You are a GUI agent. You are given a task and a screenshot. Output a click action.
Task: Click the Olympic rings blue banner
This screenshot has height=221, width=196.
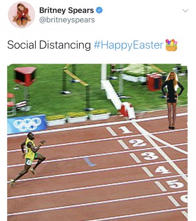(x=26, y=124)
